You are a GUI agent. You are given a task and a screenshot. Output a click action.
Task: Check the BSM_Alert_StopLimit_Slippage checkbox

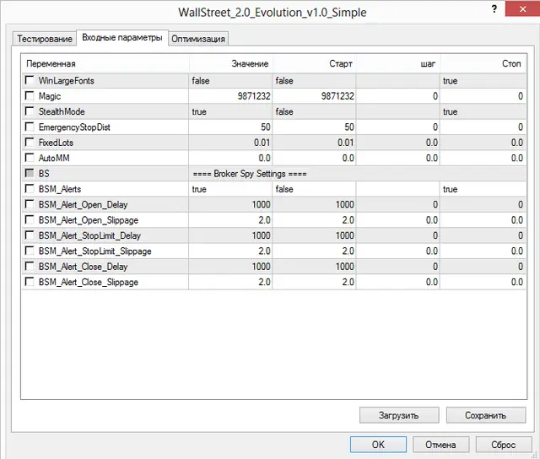[x=30, y=251]
